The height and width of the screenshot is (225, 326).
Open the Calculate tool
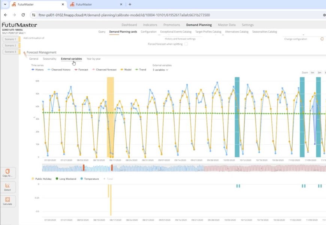click(x=8, y=201)
